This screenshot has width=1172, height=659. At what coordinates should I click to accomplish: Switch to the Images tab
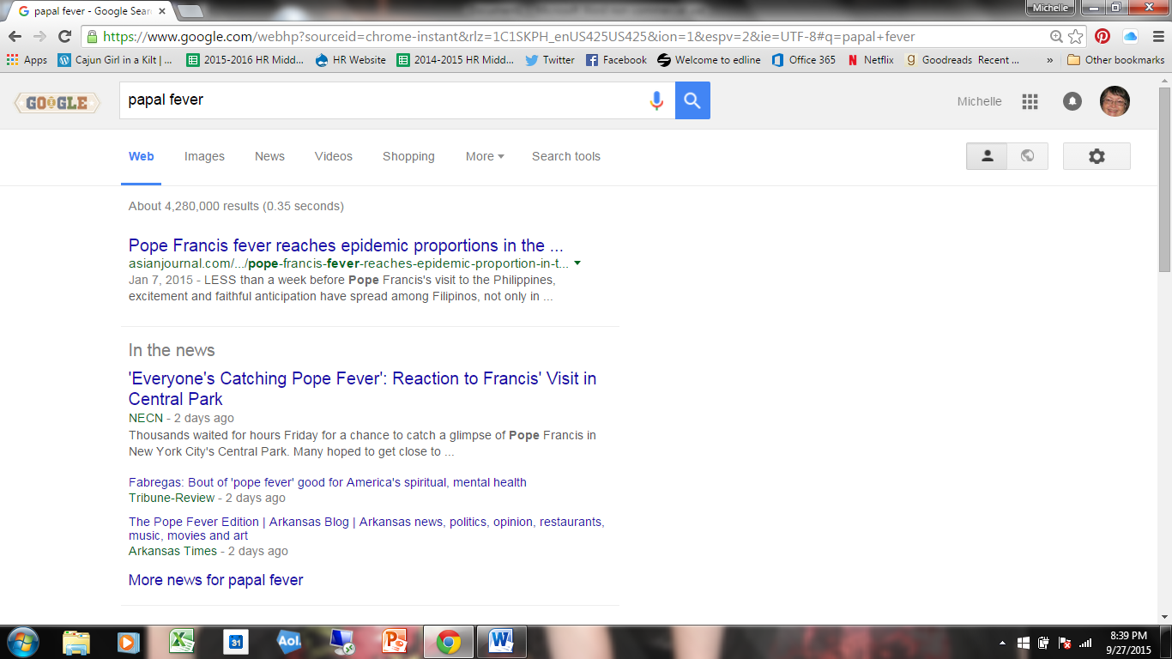(x=204, y=156)
